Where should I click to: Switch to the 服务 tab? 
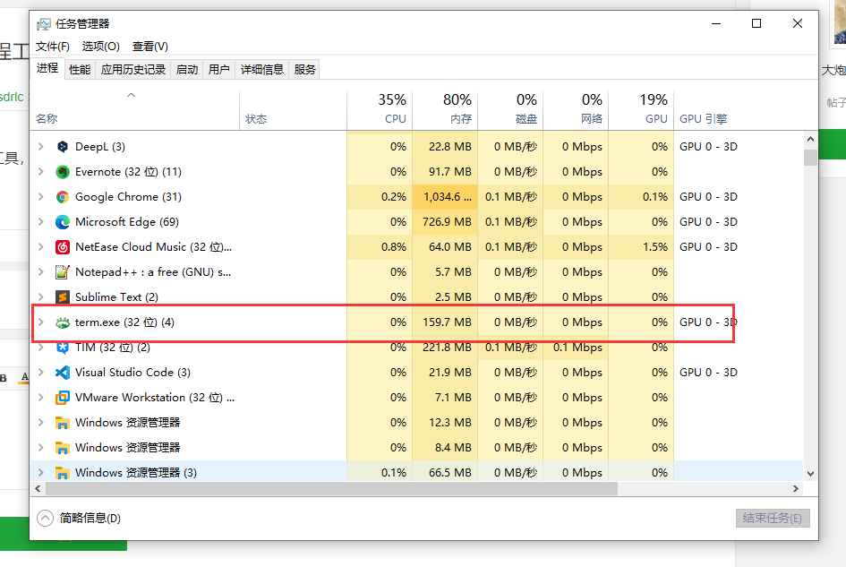click(x=304, y=70)
